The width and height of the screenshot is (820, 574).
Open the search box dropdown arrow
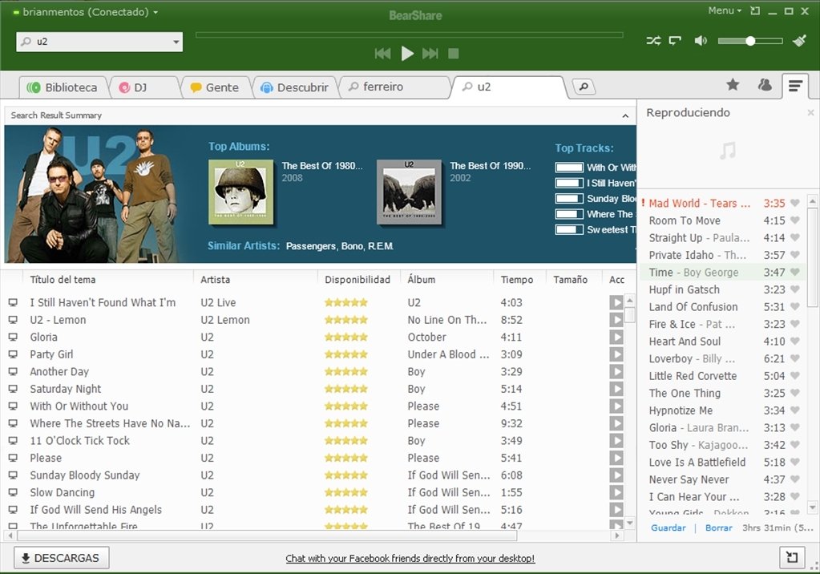tap(176, 42)
